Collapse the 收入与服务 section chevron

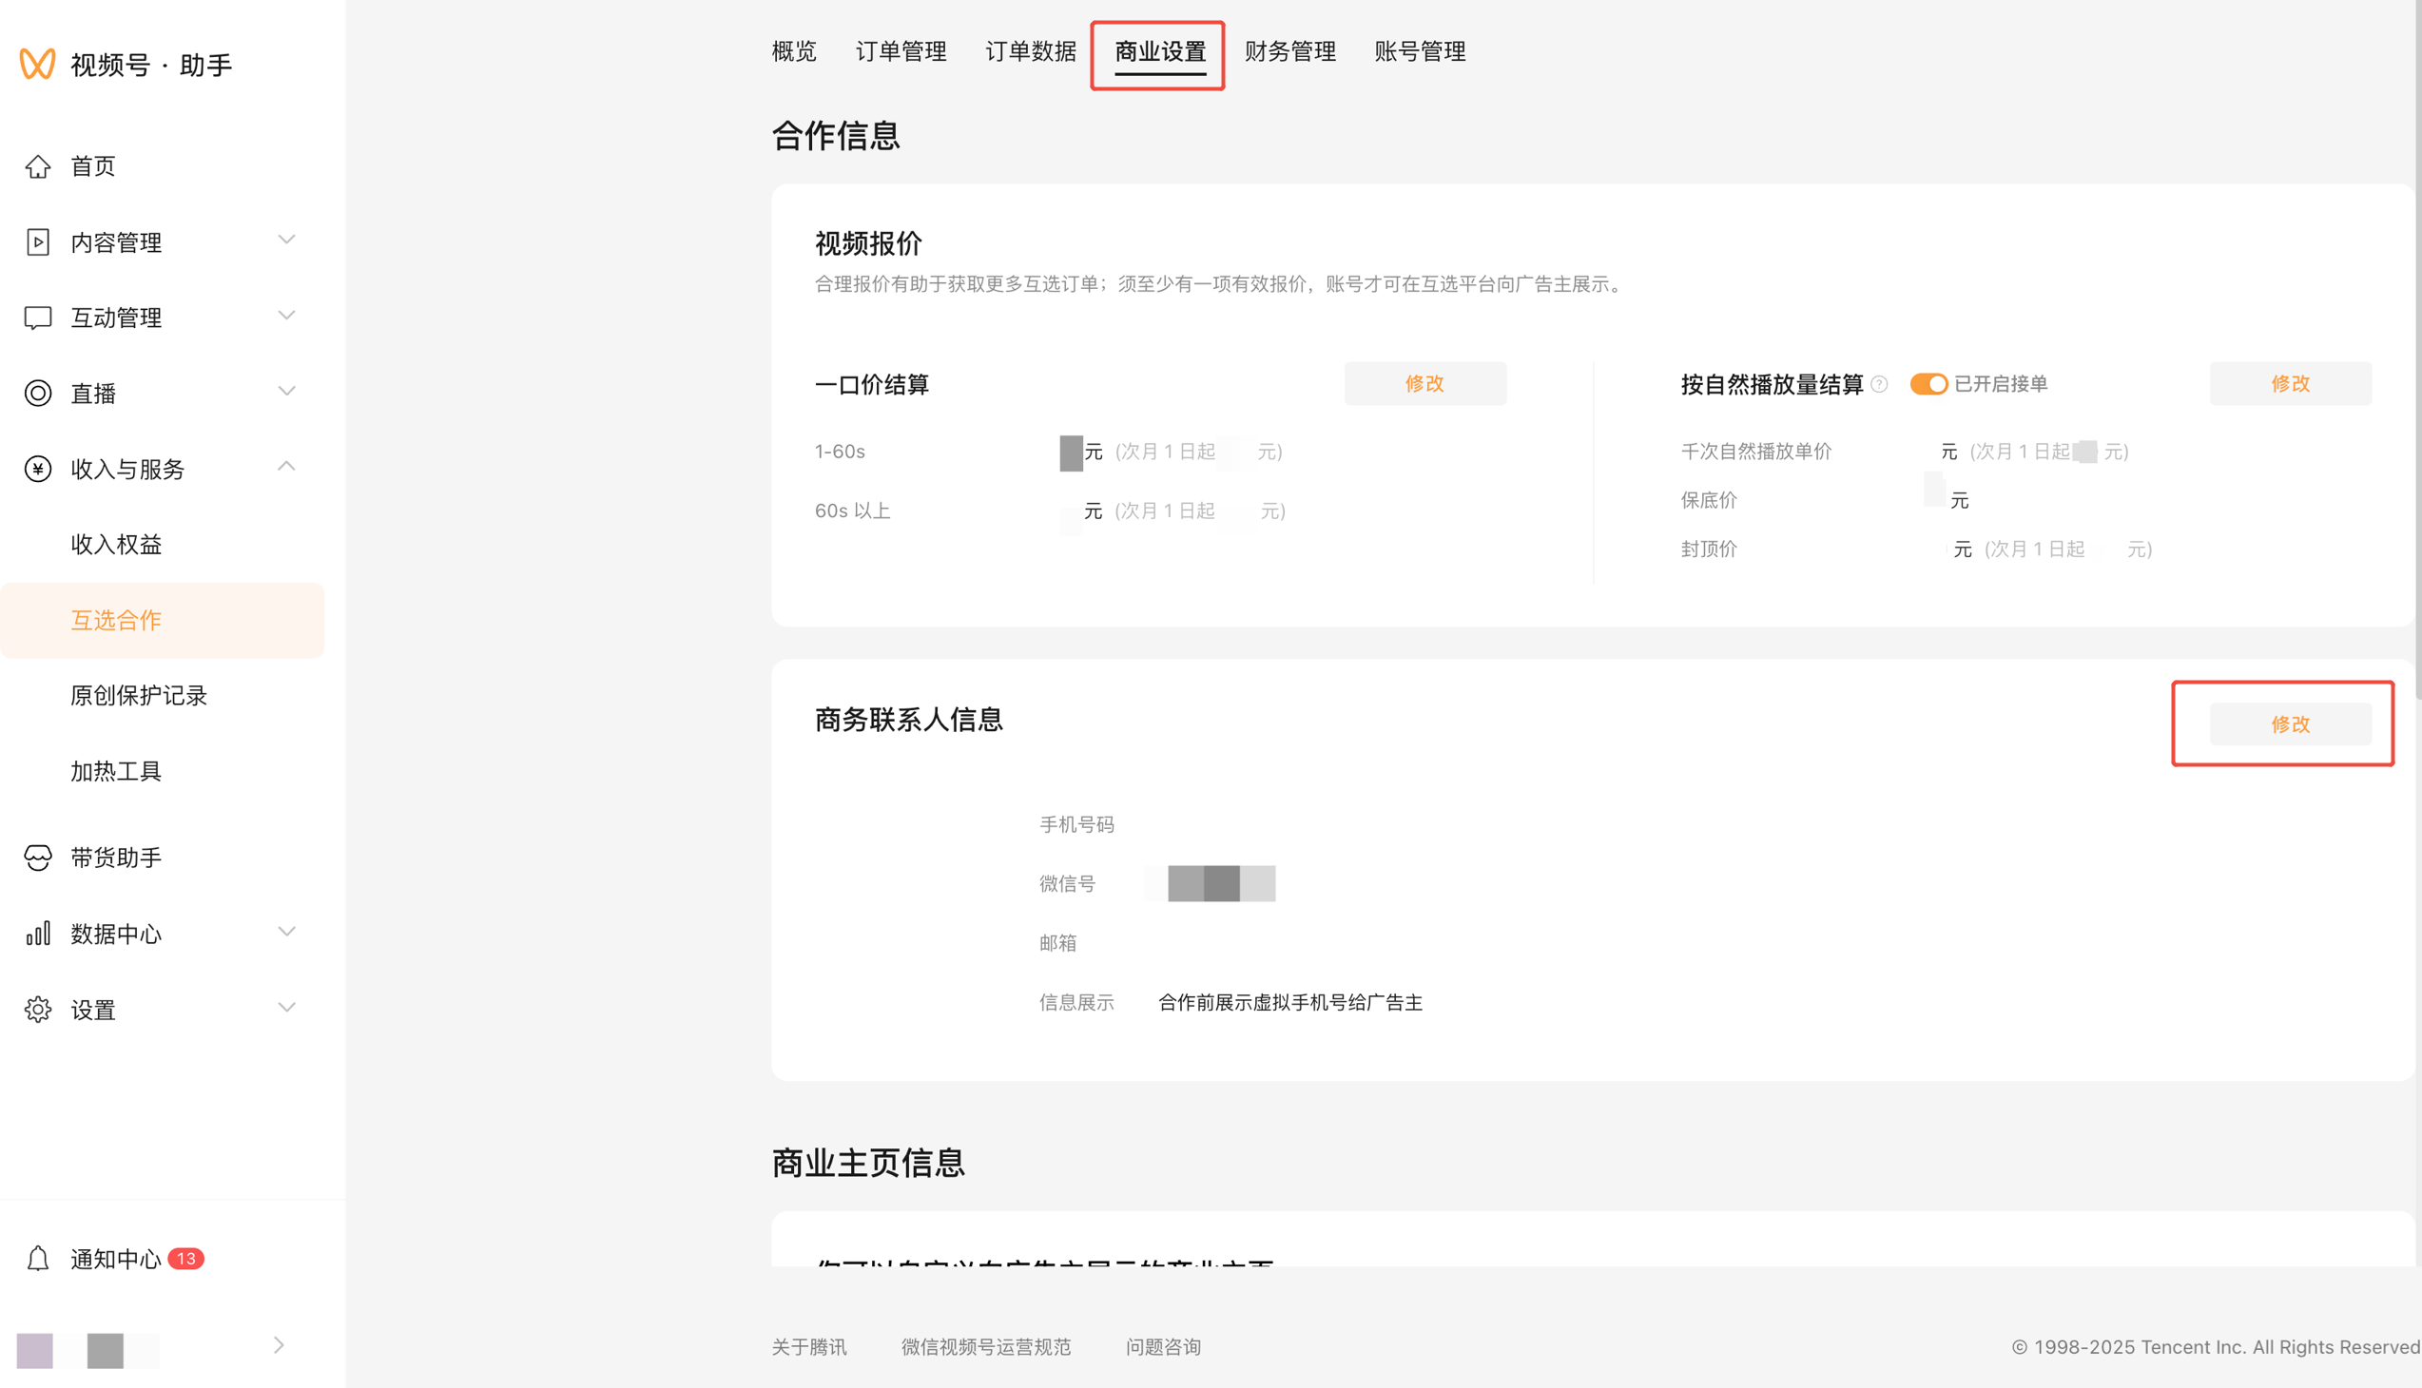(x=286, y=466)
